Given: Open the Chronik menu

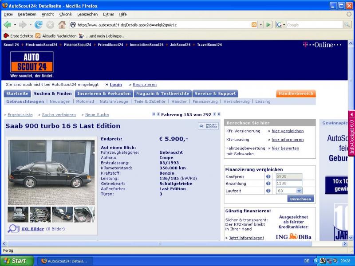Looking at the screenshot, I should tap(66, 14).
